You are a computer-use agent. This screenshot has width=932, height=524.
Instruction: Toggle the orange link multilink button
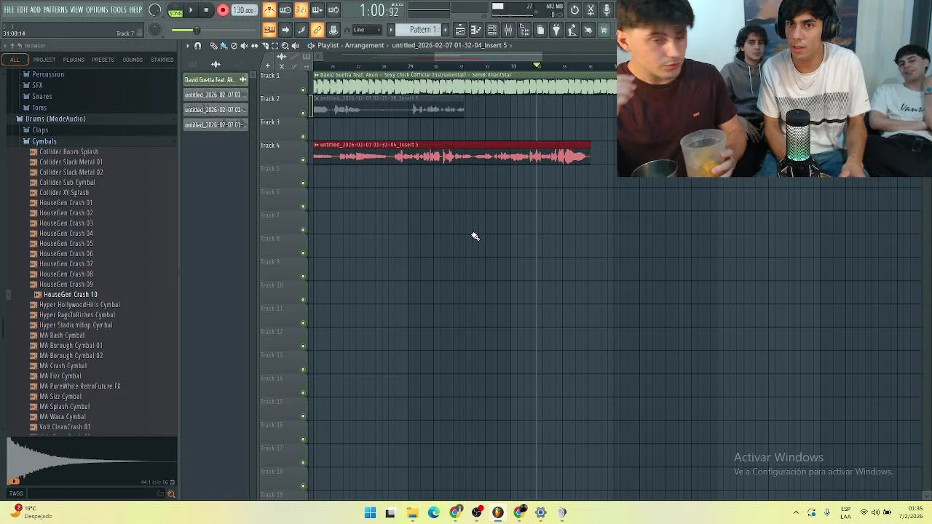click(x=317, y=30)
